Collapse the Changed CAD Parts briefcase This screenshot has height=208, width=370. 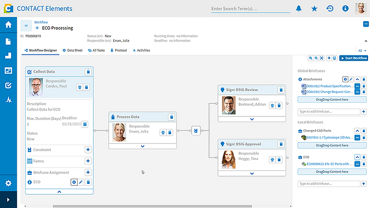(357, 130)
